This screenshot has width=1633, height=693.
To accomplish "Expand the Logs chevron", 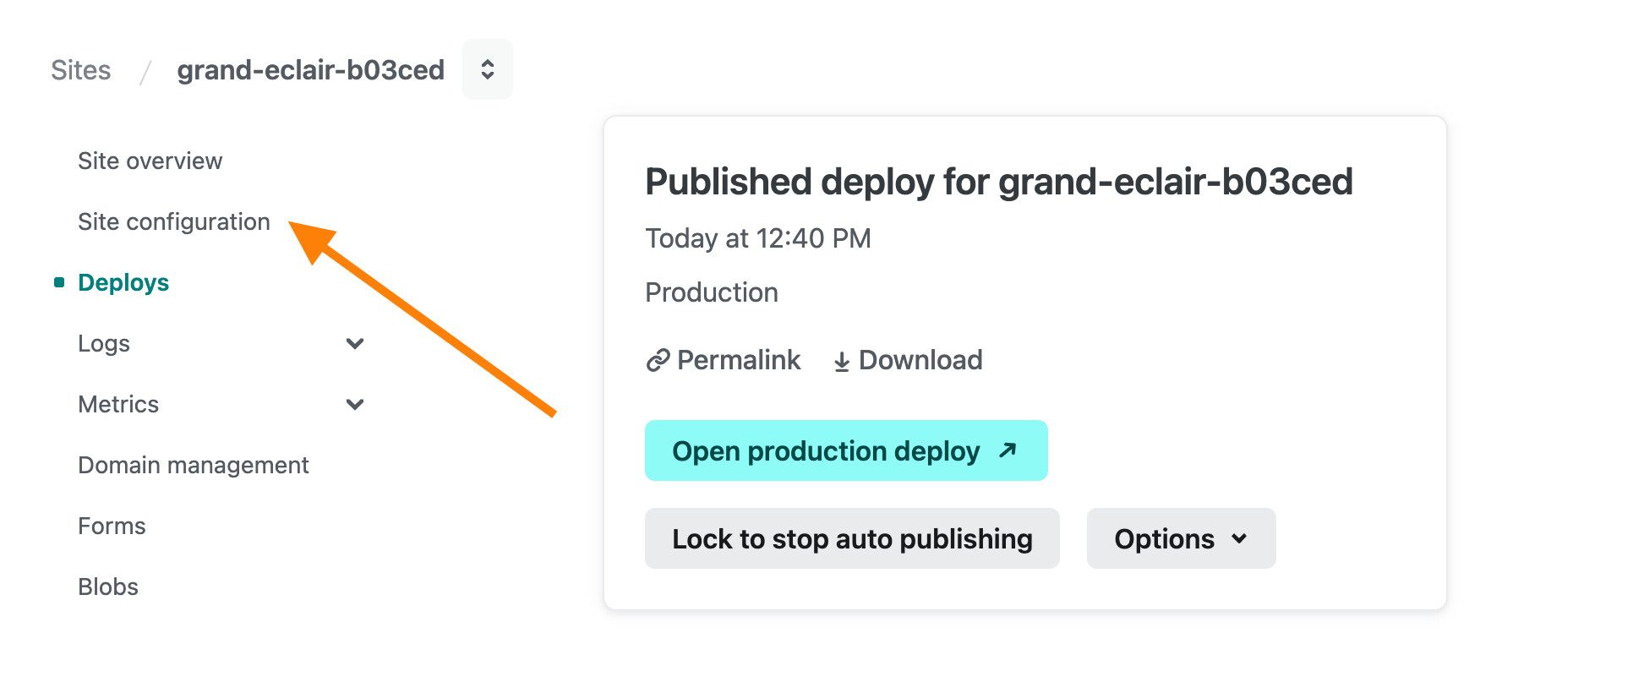I will coord(355,344).
